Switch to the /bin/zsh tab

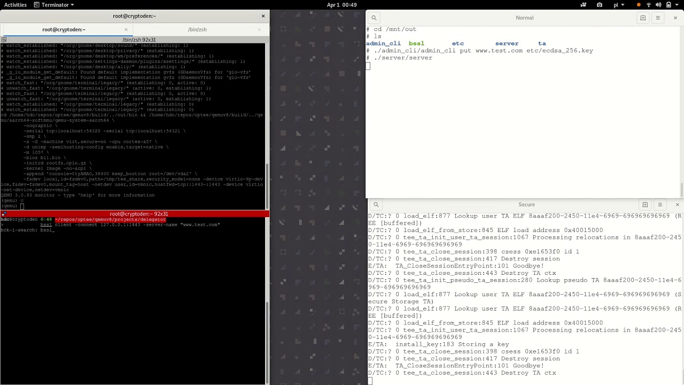point(197,29)
